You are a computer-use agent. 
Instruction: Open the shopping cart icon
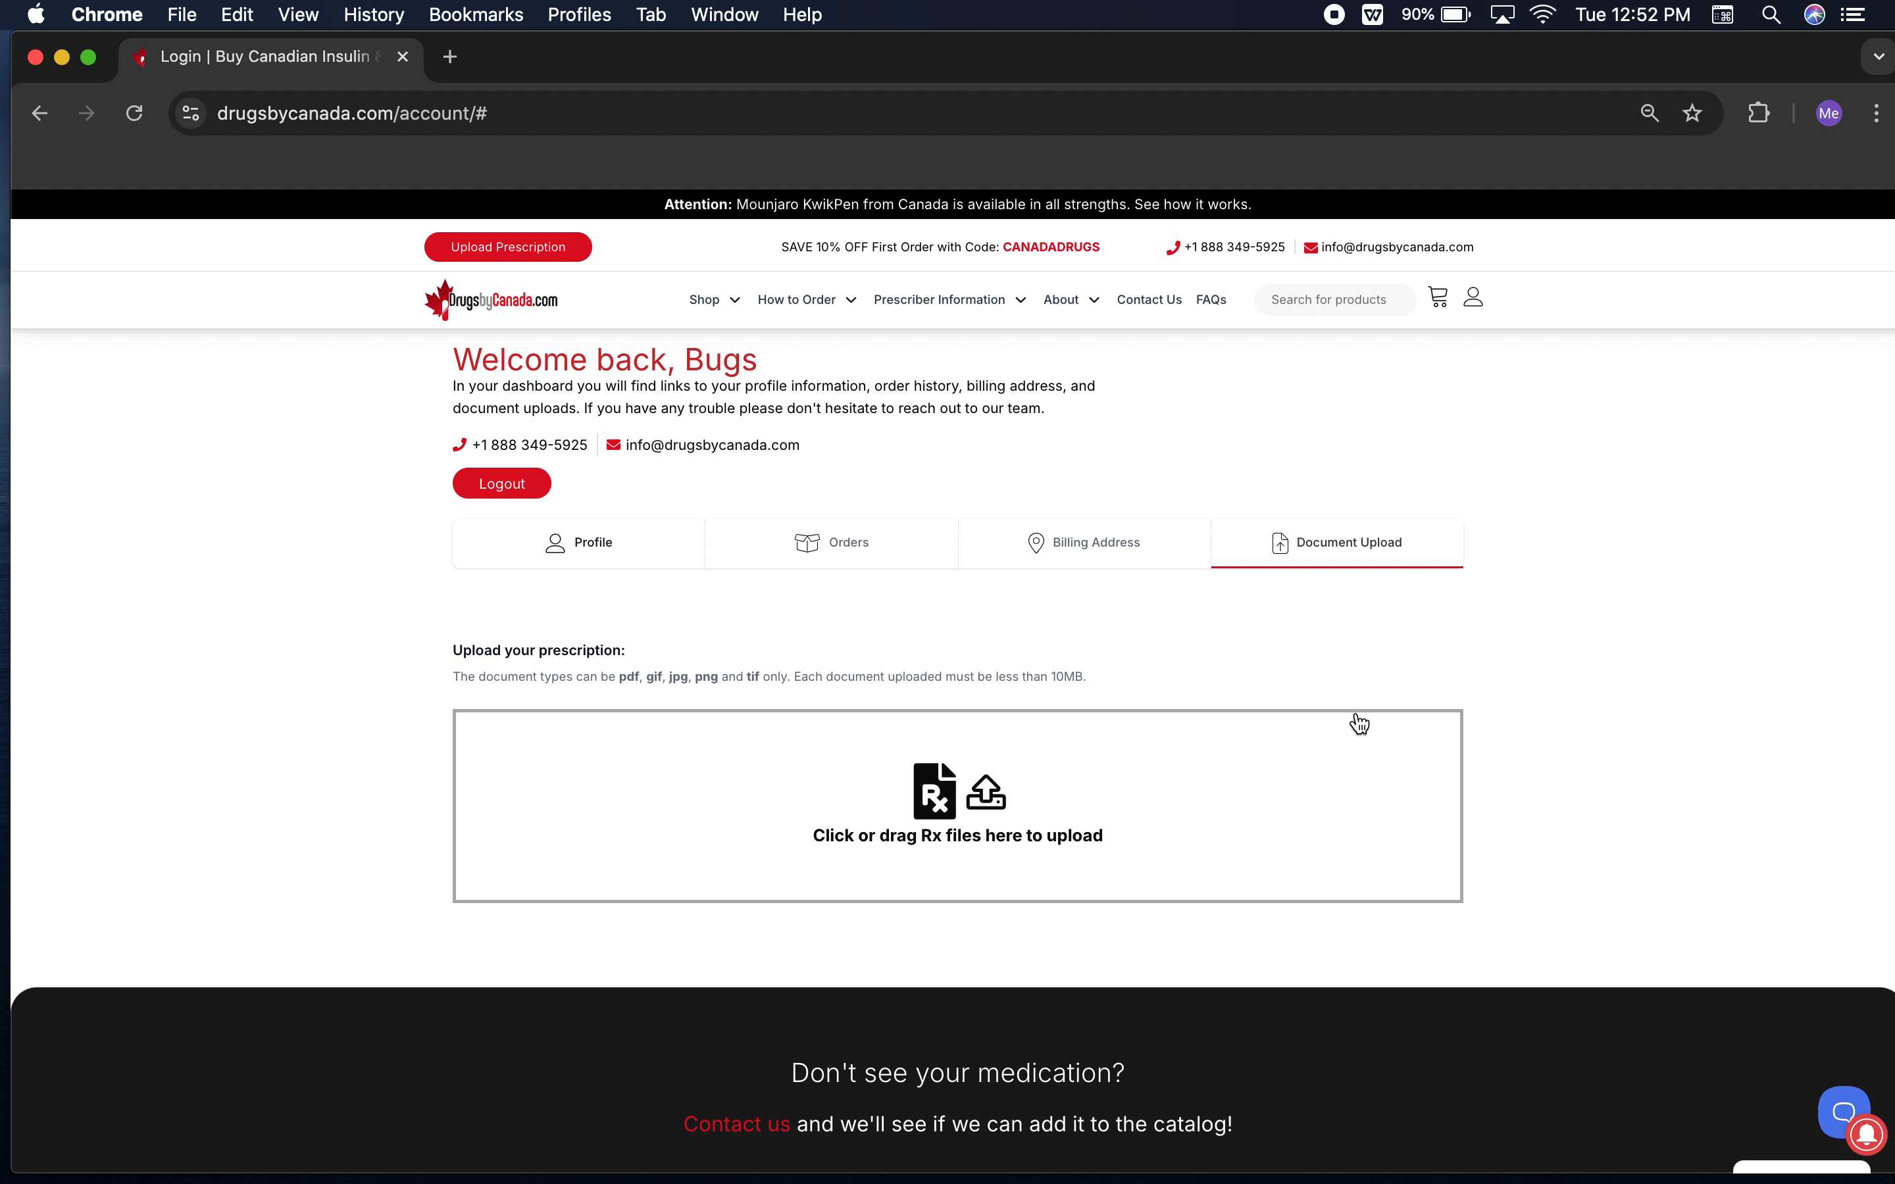click(x=1438, y=297)
